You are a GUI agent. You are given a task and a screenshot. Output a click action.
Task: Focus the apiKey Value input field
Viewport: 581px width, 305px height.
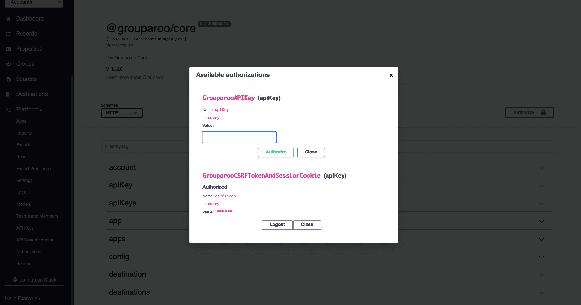pos(239,137)
